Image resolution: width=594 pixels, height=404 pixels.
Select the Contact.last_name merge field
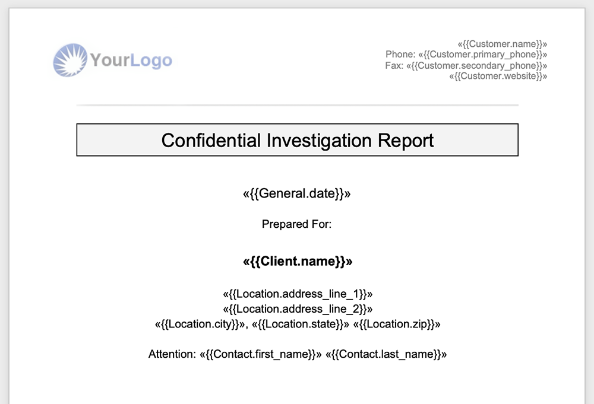pos(386,354)
